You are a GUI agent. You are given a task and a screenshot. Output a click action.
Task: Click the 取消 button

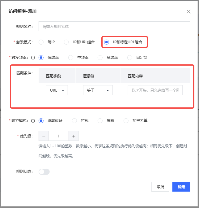coord(160,187)
